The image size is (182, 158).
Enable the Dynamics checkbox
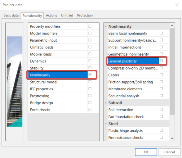[90, 61]
